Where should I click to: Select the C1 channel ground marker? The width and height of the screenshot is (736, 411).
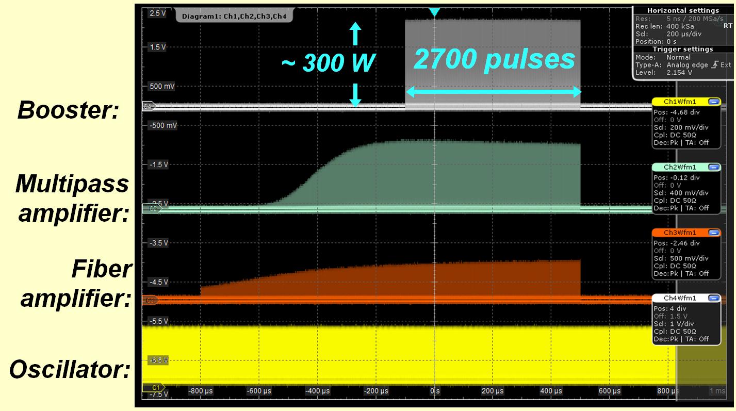coord(154,387)
